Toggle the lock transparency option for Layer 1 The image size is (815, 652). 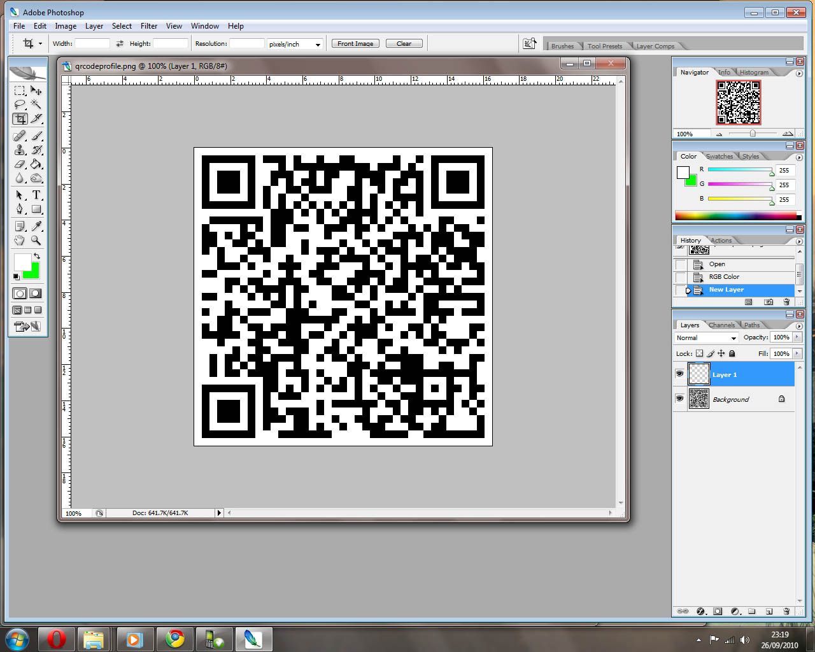tap(699, 353)
